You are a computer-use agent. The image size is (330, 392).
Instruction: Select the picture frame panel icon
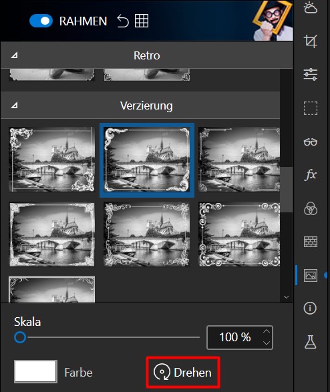[311, 275]
